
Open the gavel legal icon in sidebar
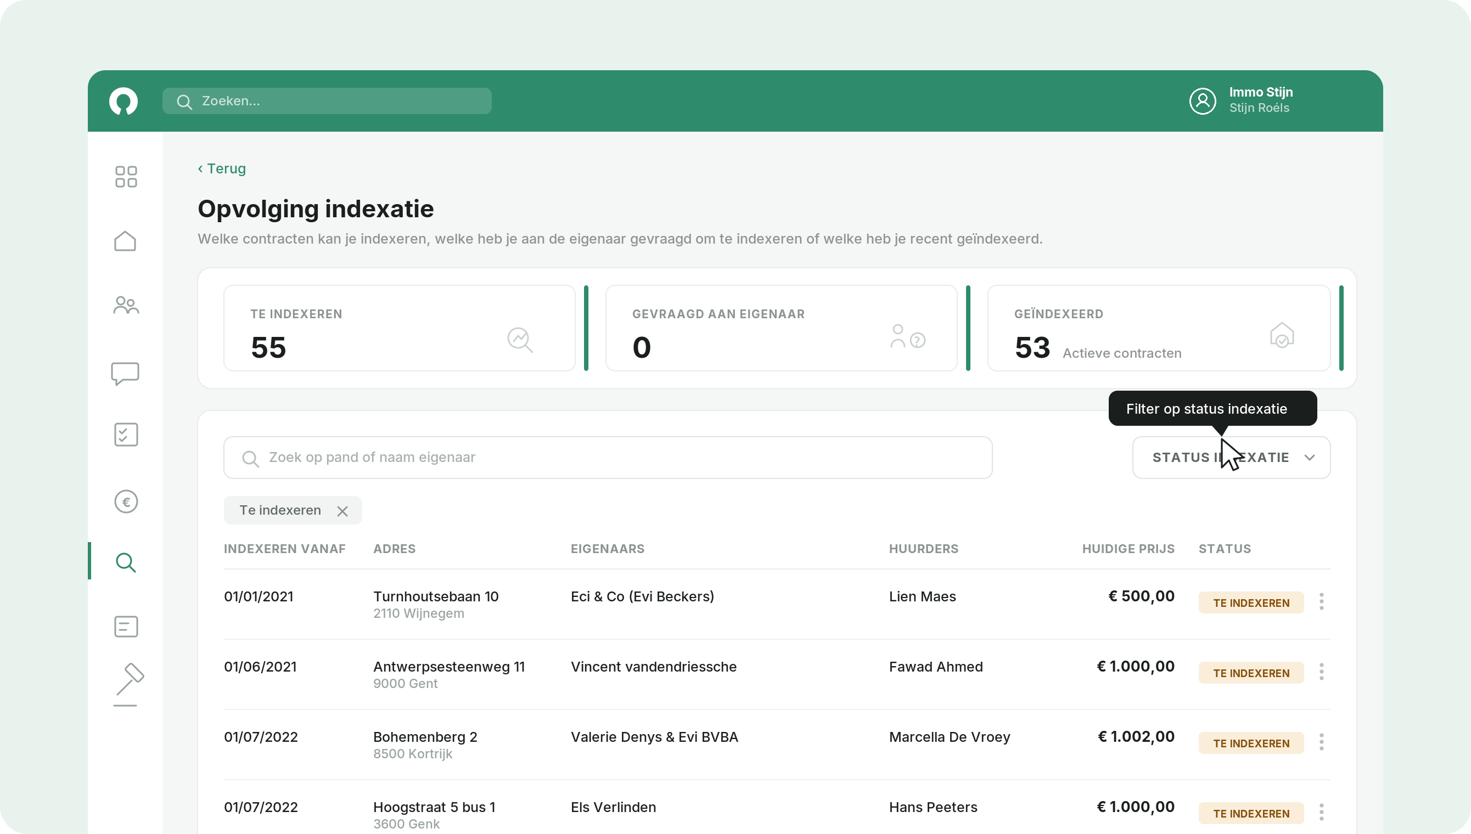point(128,685)
